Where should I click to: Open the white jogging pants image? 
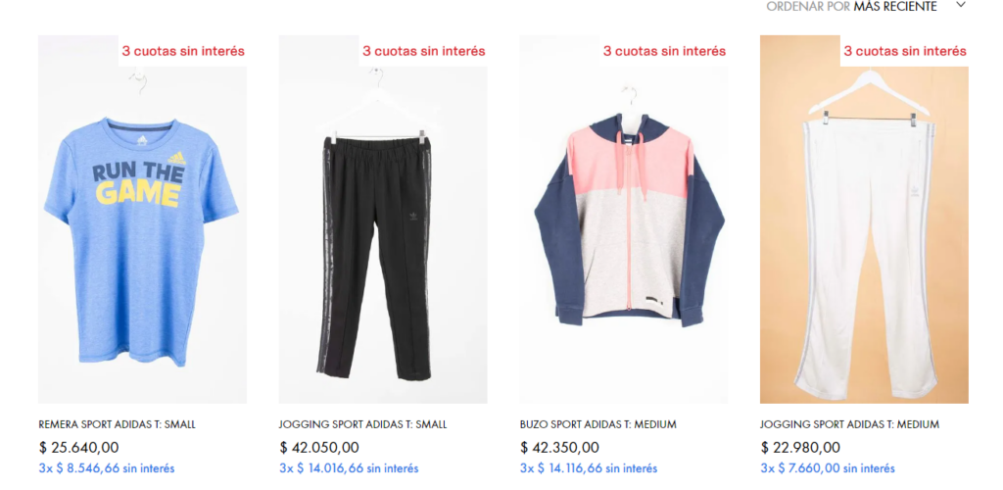[x=864, y=219]
